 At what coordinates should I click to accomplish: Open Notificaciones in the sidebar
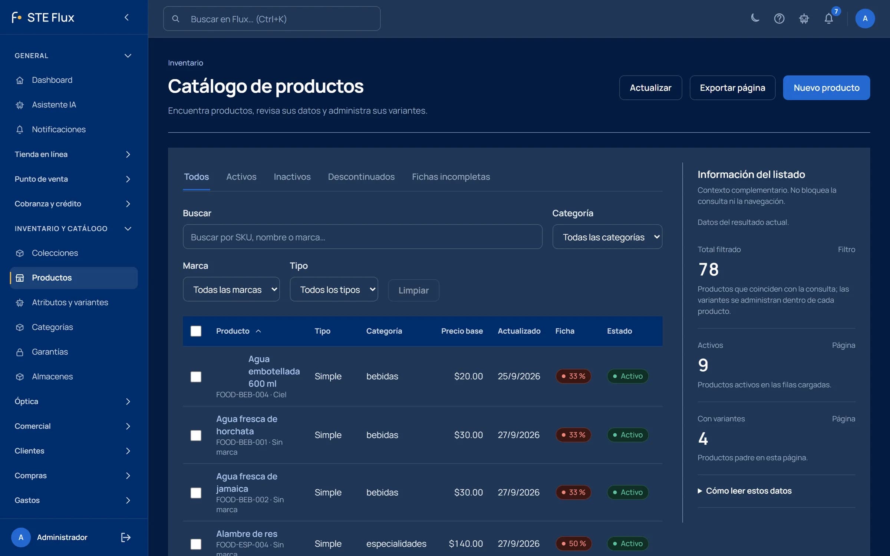point(74,129)
